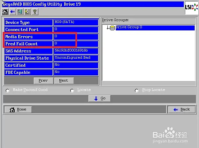Click the Media Errors label
Image resolution: width=199 pixels, height=148 pixels.
tap(19, 37)
